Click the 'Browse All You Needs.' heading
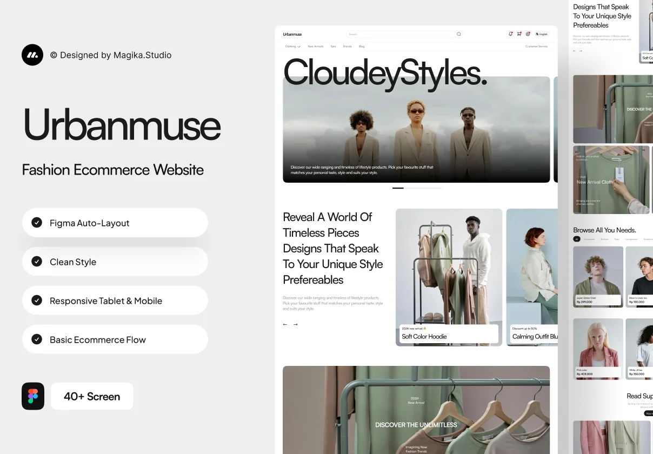The height and width of the screenshot is (454, 653). pos(604,230)
